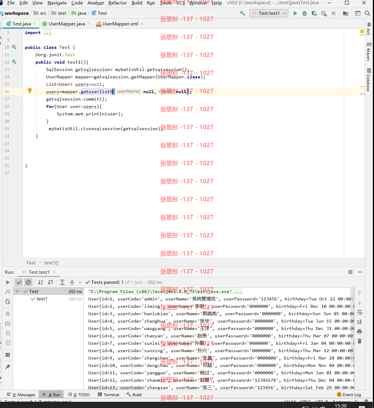Image resolution: width=374 pixels, height=408 pixels.
Task: Hide the Run tool window
Action: coord(360,272)
